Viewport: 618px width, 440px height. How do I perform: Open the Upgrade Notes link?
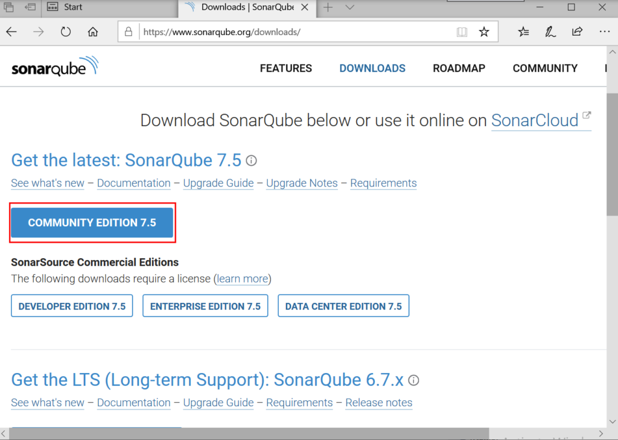[x=302, y=183]
